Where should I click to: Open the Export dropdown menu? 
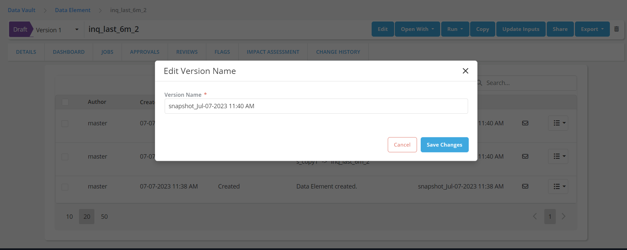[x=592, y=29]
